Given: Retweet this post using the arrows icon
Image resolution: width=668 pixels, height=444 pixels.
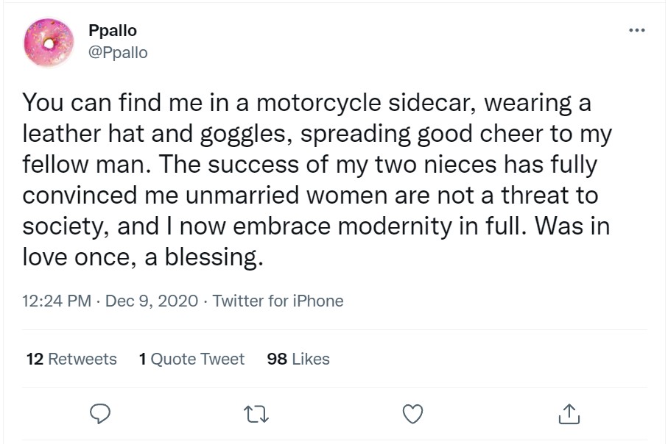Looking at the screenshot, I should click(x=257, y=415).
